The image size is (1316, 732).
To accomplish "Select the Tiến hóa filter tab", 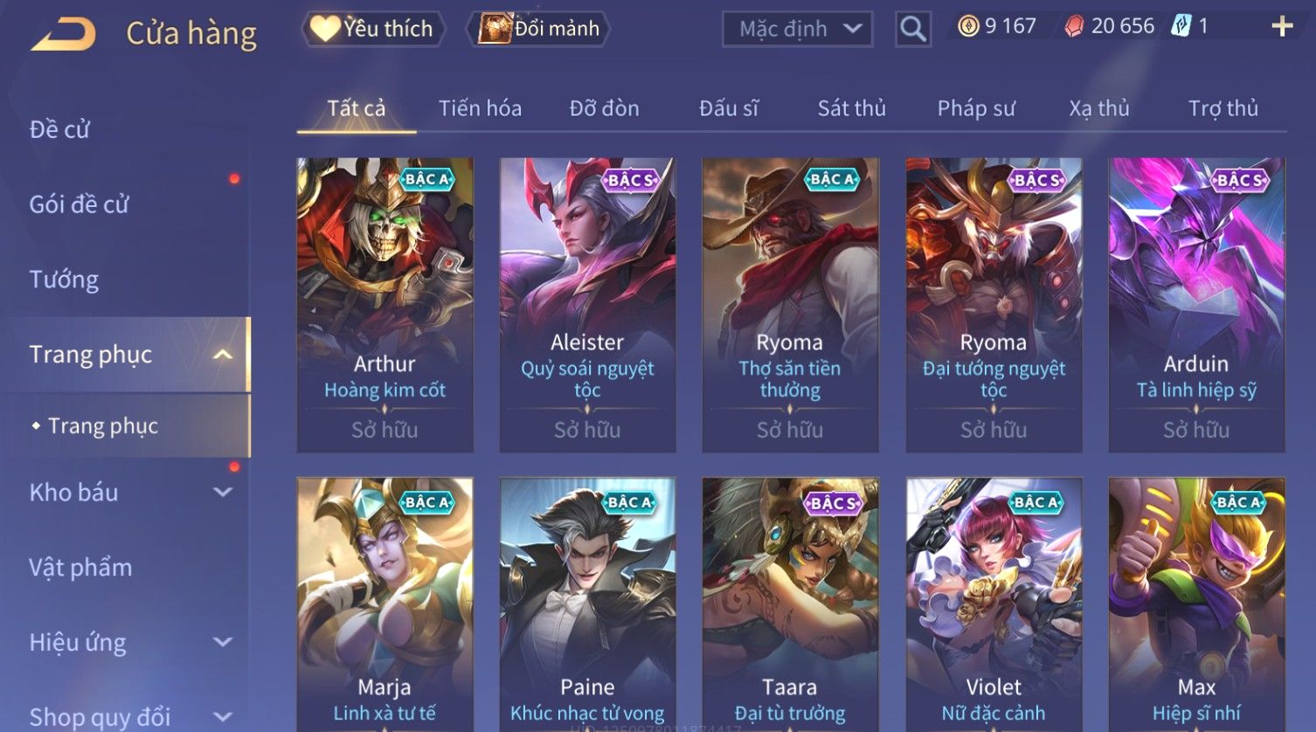I will (x=480, y=108).
